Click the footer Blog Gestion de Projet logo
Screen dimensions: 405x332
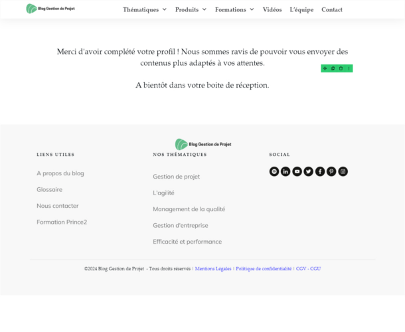coord(203,145)
